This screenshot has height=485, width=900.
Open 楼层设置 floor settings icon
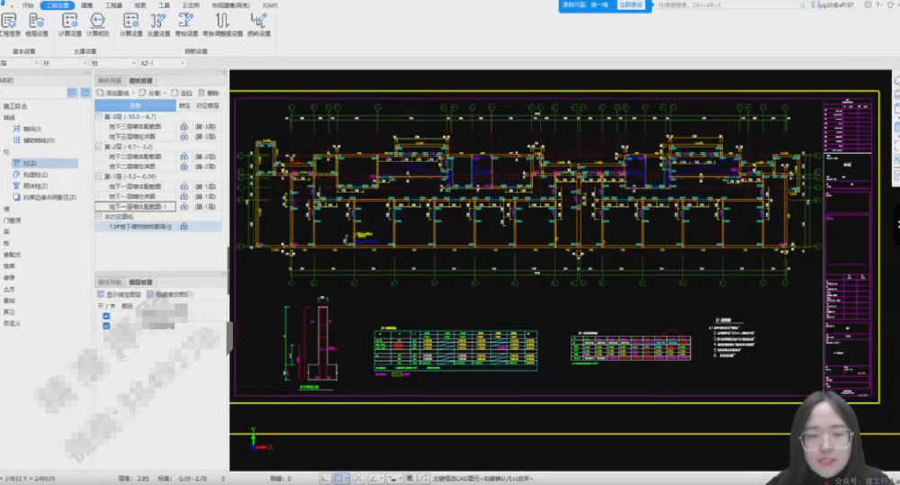point(37,24)
